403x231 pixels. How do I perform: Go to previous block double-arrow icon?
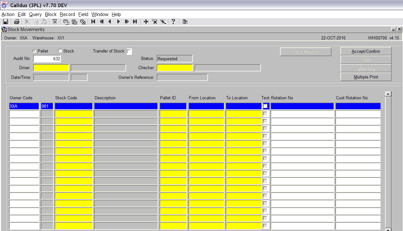click(102, 22)
